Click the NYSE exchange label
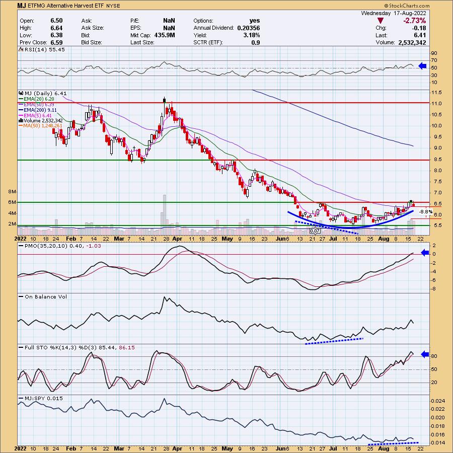This screenshot has height=453, width=453. (113, 6)
